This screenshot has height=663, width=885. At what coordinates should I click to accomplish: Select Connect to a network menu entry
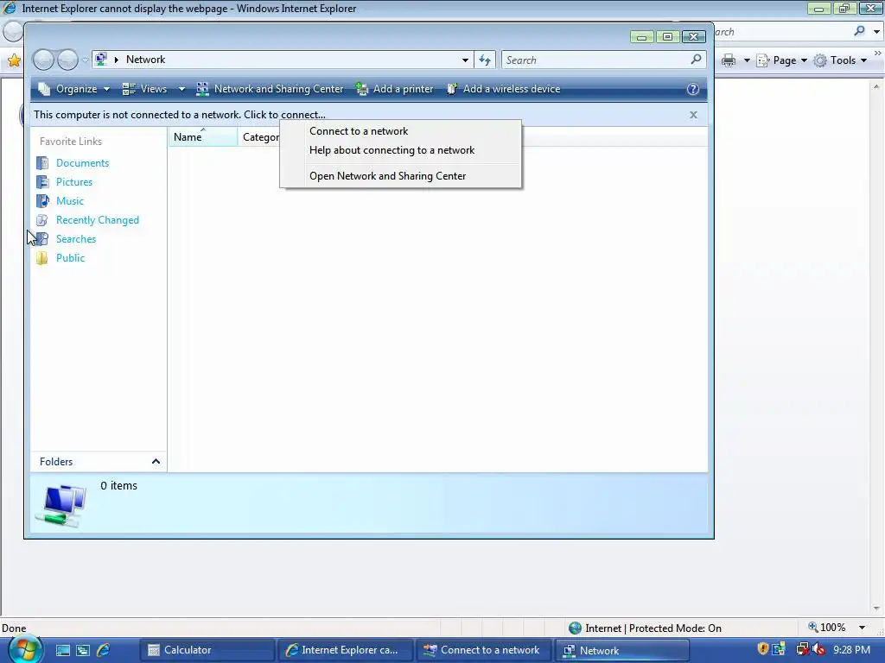click(x=359, y=131)
